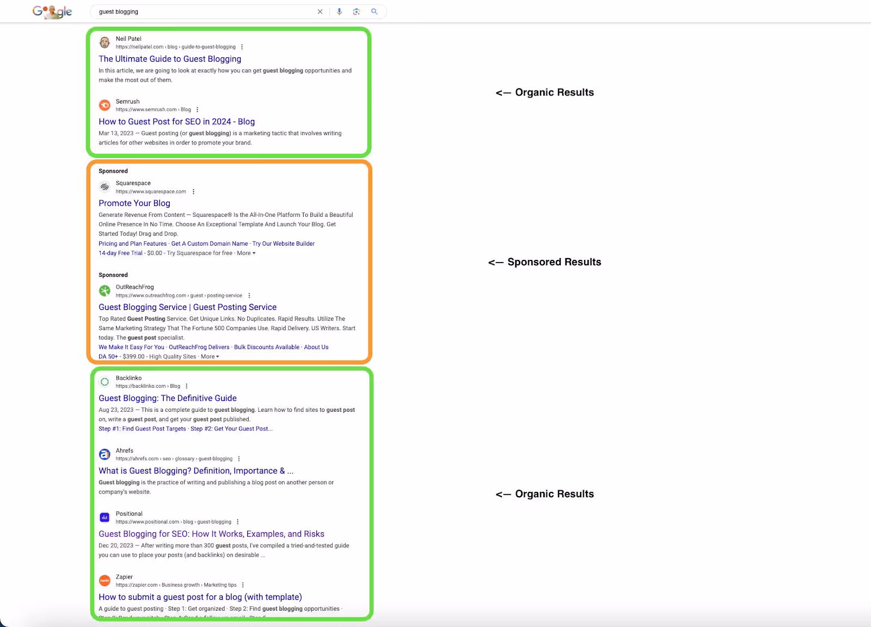Click the ahrefs.com breadcrumb URL

pyautogui.click(x=174, y=459)
